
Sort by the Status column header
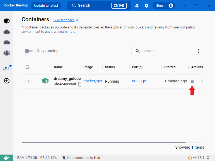(110, 67)
